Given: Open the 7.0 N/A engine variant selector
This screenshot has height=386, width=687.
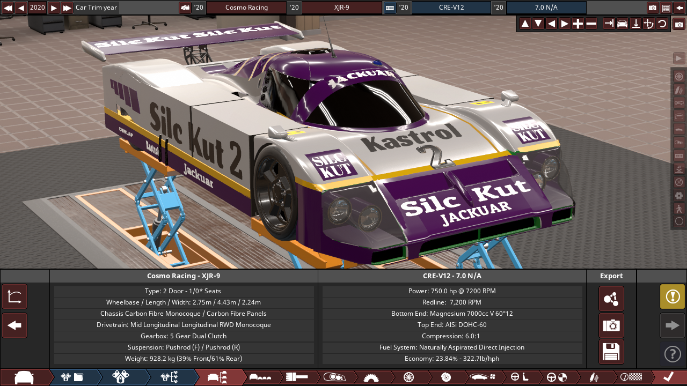Looking at the screenshot, I should click(x=546, y=8).
